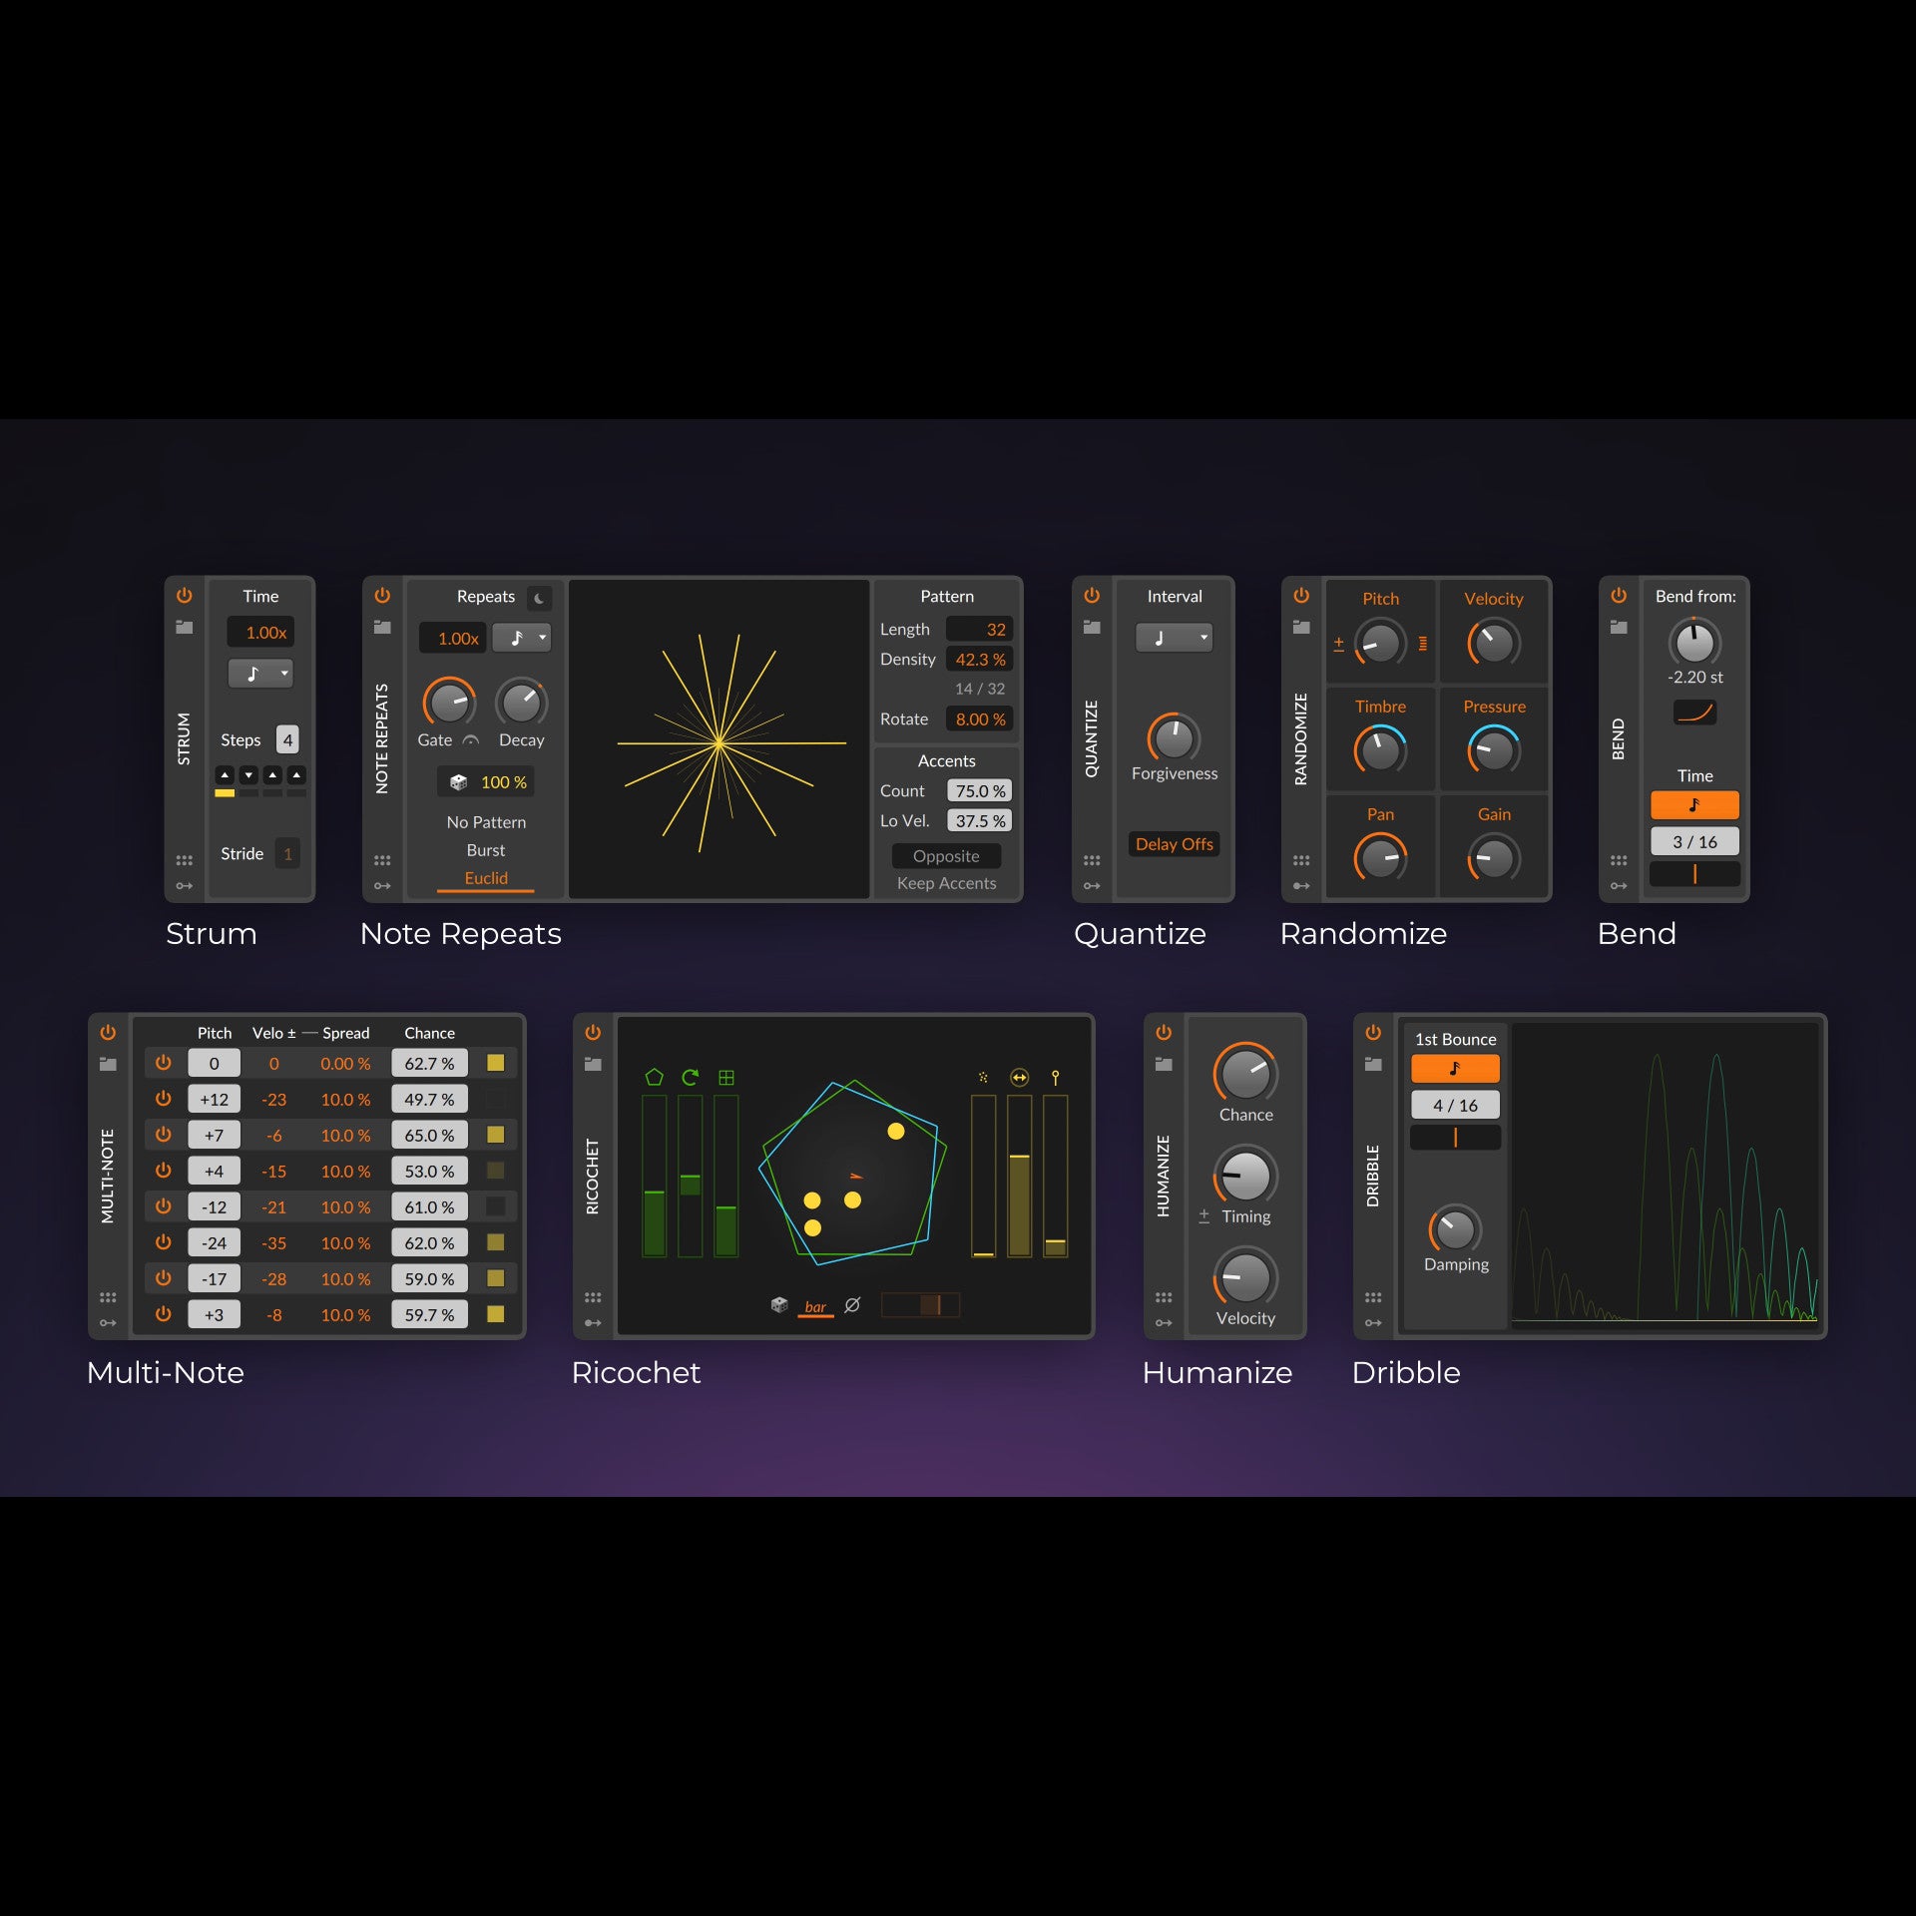Click the rotate icon in Ricochet
This screenshot has height=1916, width=1916.
click(x=691, y=1078)
